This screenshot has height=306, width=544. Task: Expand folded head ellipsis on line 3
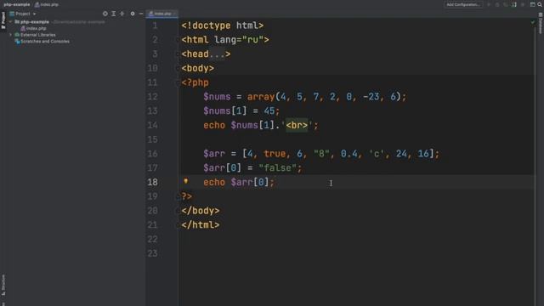click(218, 54)
